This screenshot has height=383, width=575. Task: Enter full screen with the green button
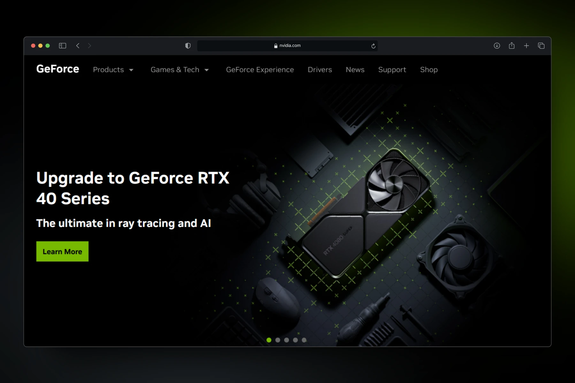(x=48, y=46)
